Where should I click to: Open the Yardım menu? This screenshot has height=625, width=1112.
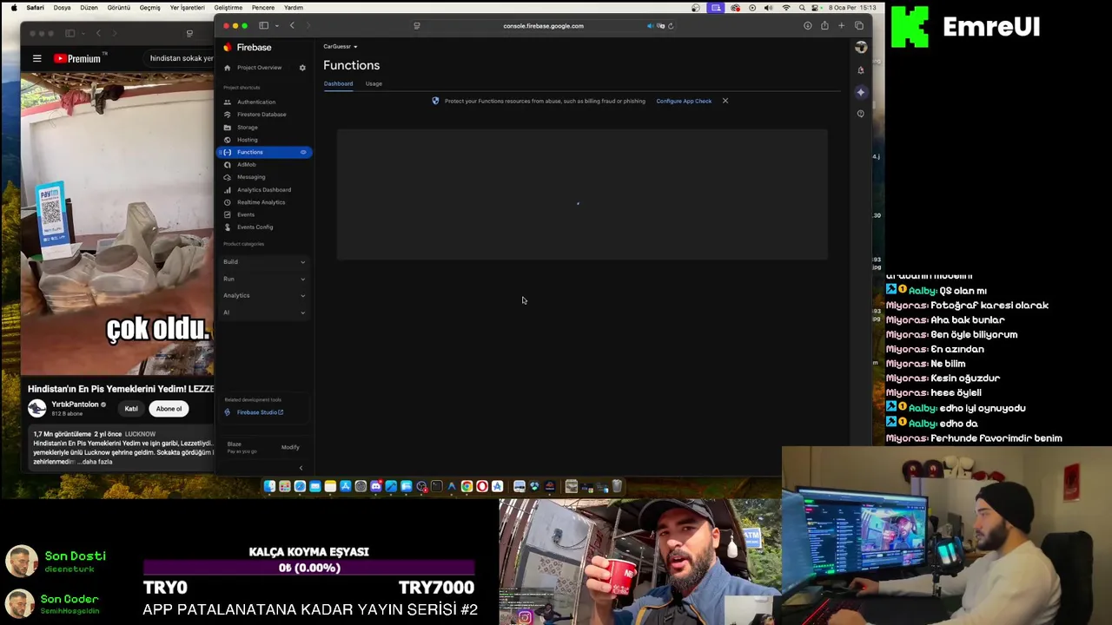pos(294,8)
